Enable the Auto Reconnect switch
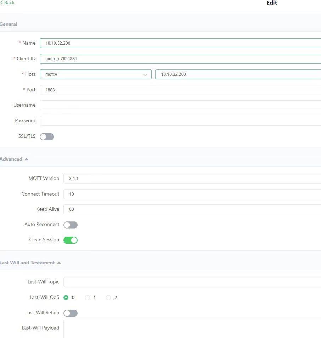The image size is (321, 338). (x=71, y=225)
